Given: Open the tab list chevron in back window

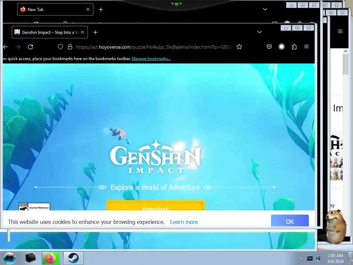Looking at the screenshot, I should (x=265, y=9).
